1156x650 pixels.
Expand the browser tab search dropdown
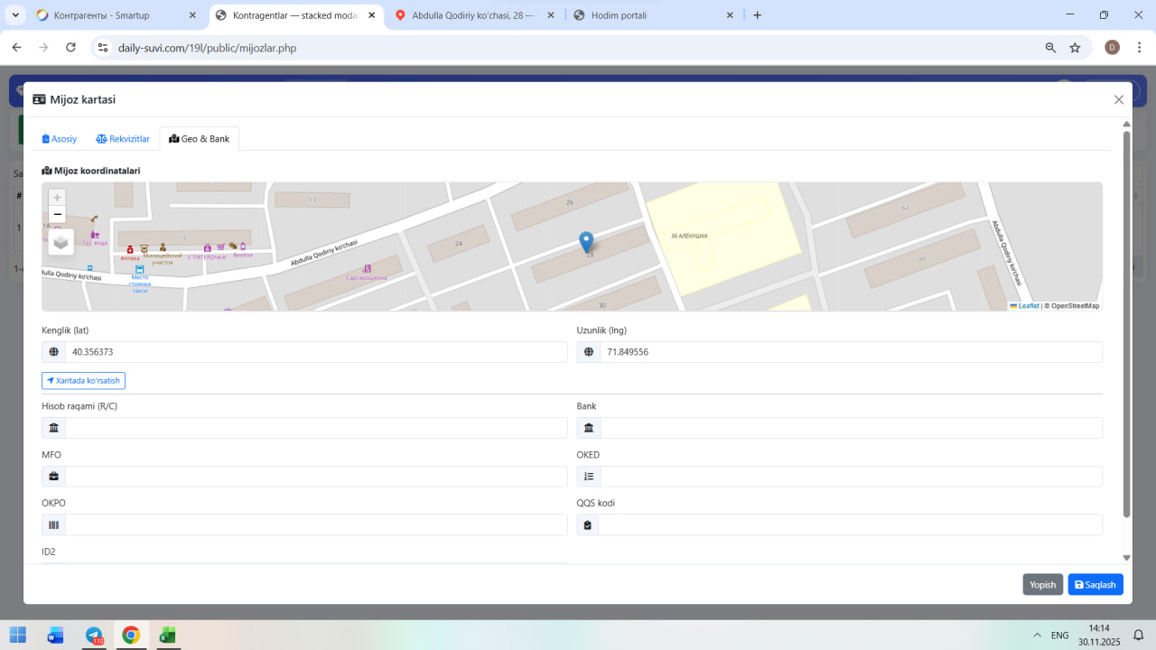tap(15, 15)
